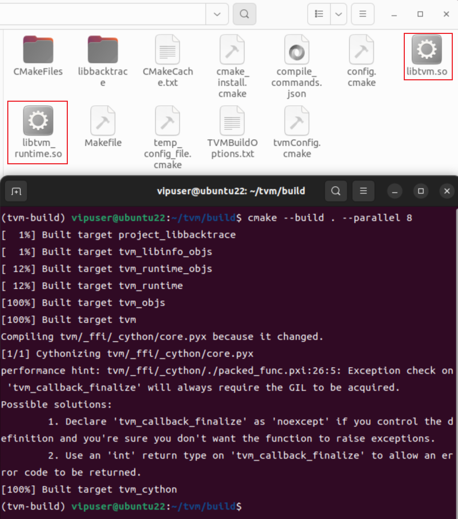
Task: Select the tvmConfig.cmake file icon
Action: coord(296,120)
